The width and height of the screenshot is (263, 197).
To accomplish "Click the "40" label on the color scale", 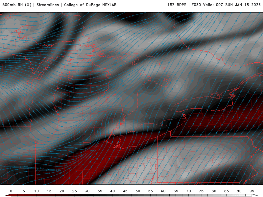I will coord(112,191).
